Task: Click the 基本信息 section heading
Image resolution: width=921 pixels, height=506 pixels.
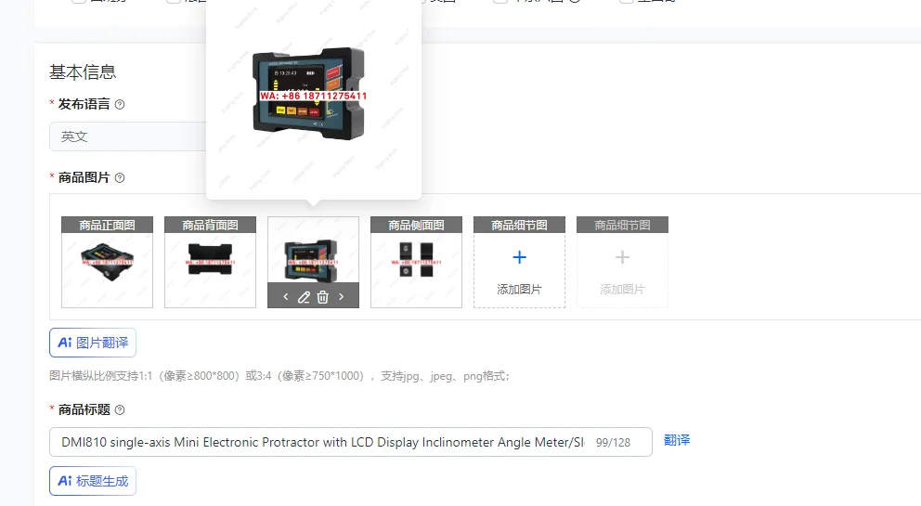Action: coord(83,72)
